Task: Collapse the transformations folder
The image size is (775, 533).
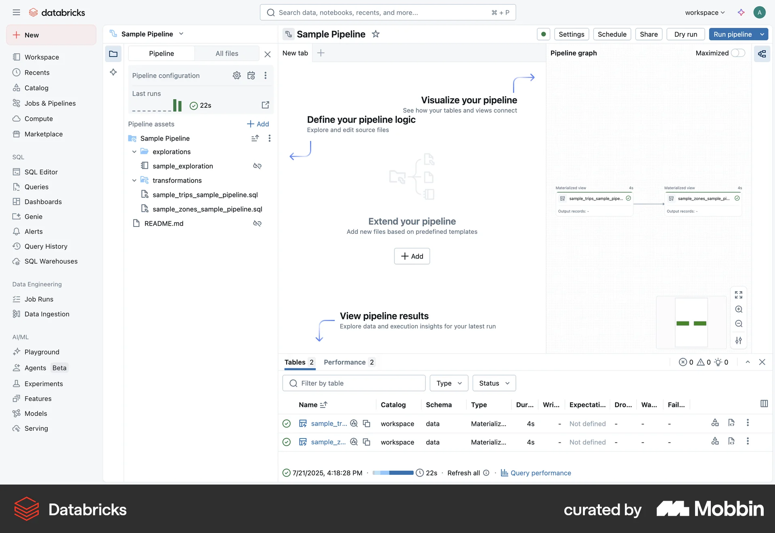Action: point(134,180)
